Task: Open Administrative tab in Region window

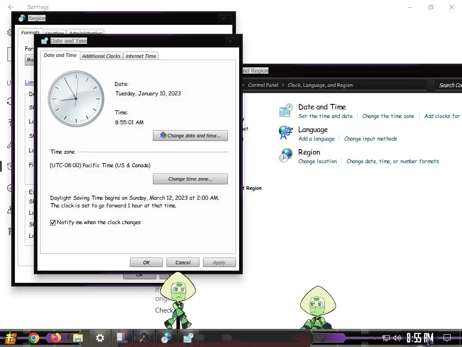Action: tap(85, 33)
